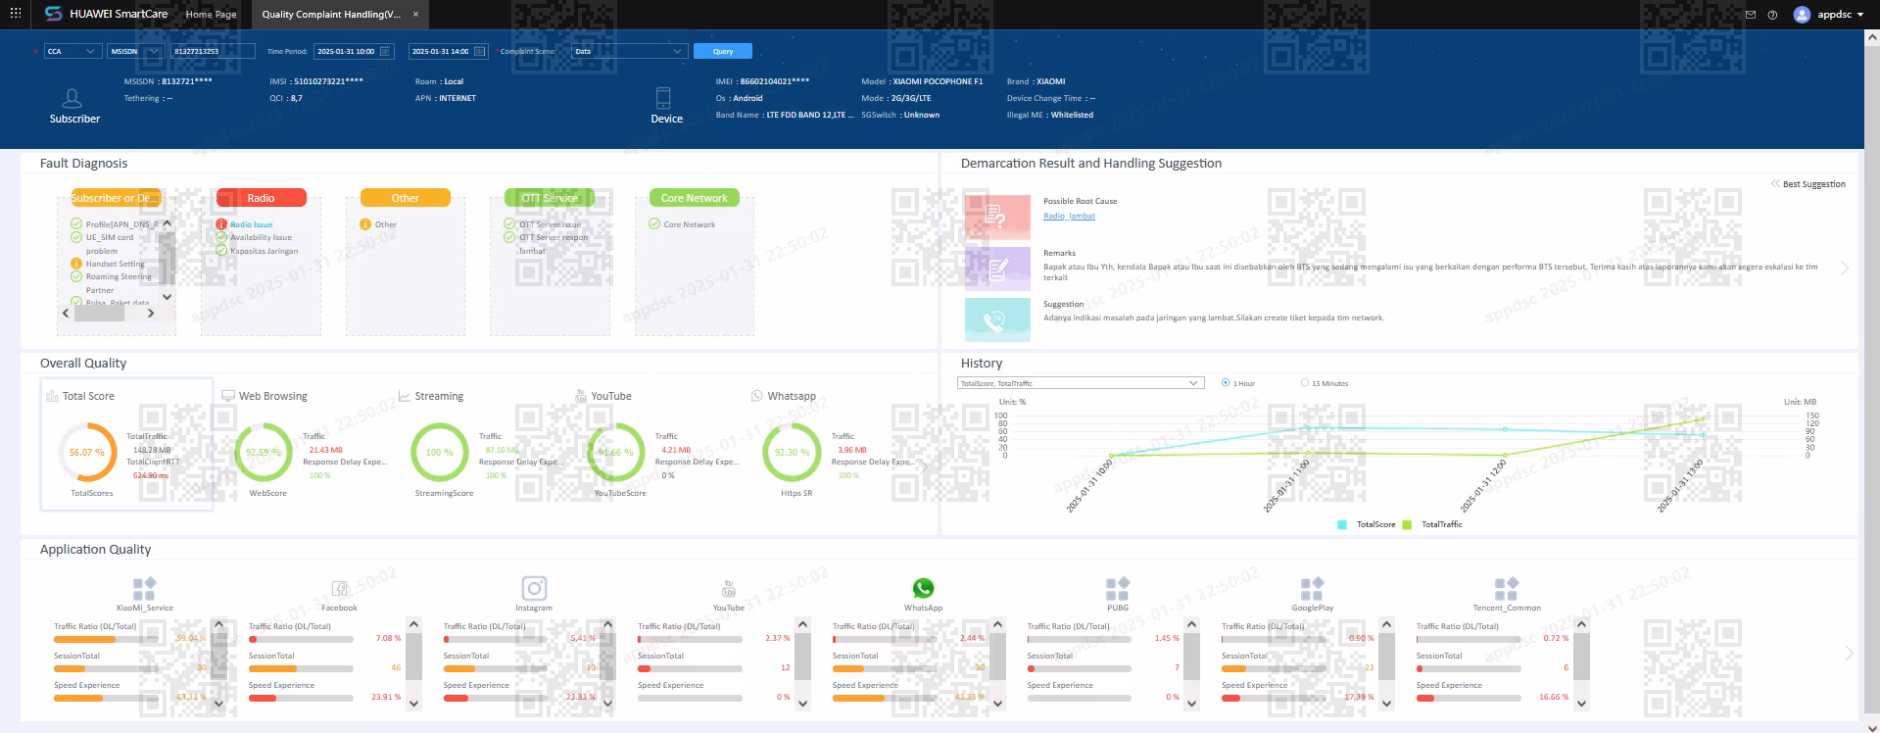Click the GooglePlay app icon
The width and height of the screenshot is (1880, 733).
click(x=1312, y=589)
